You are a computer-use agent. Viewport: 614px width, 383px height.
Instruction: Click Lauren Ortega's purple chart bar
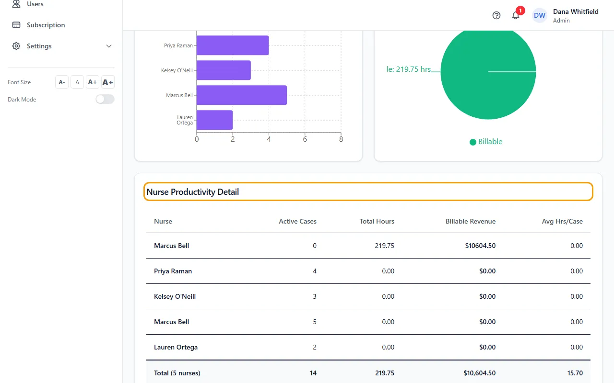(214, 120)
